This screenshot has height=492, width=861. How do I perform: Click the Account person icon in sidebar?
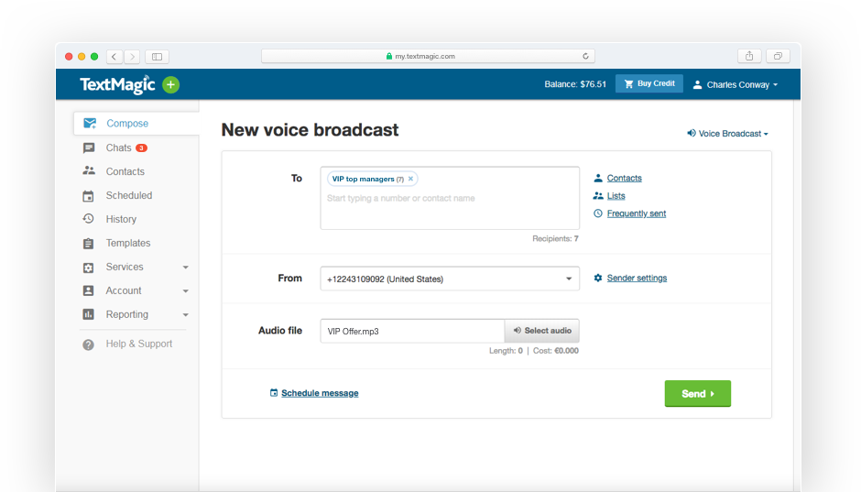pyautogui.click(x=88, y=290)
